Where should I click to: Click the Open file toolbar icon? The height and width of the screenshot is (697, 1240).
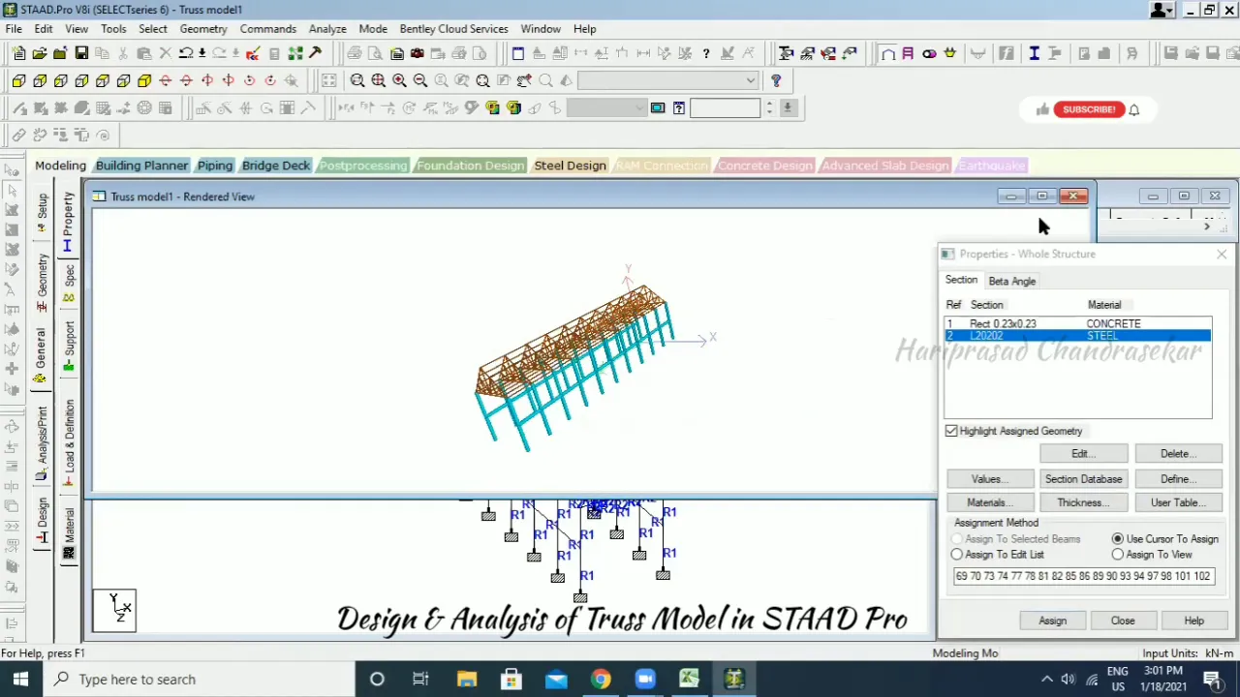pyautogui.click(x=40, y=53)
